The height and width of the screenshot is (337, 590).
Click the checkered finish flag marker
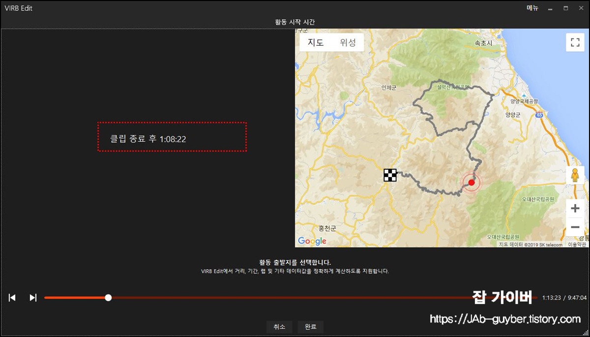tap(390, 175)
